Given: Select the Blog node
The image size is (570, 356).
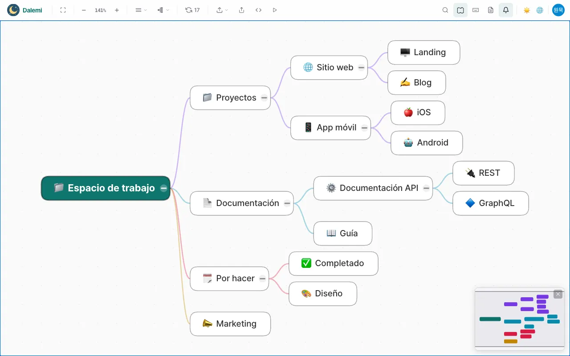Looking at the screenshot, I should coord(416,83).
